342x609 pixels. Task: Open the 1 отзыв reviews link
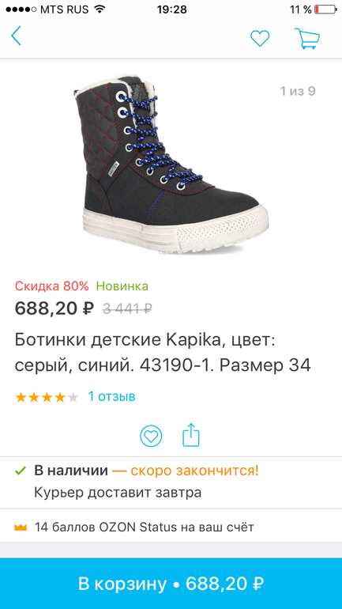tap(111, 396)
